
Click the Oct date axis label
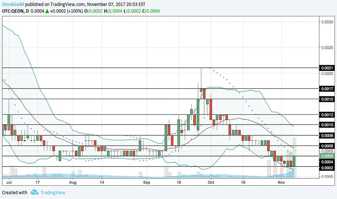[x=211, y=182]
